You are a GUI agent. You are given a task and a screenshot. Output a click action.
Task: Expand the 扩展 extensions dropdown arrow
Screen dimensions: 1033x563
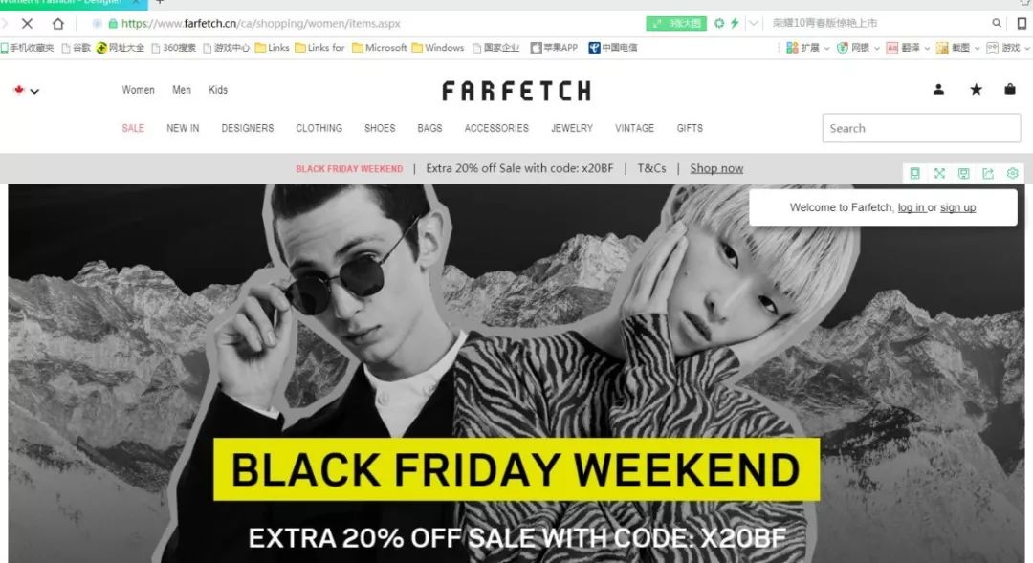(x=826, y=48)
